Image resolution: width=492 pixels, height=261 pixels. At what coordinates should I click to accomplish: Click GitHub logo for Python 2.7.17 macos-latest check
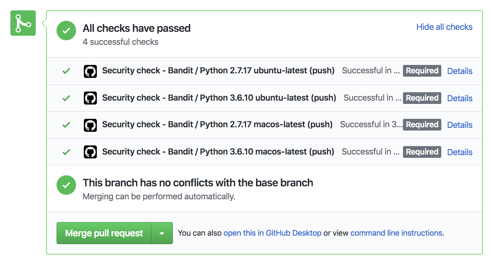(x=90, y=125)
